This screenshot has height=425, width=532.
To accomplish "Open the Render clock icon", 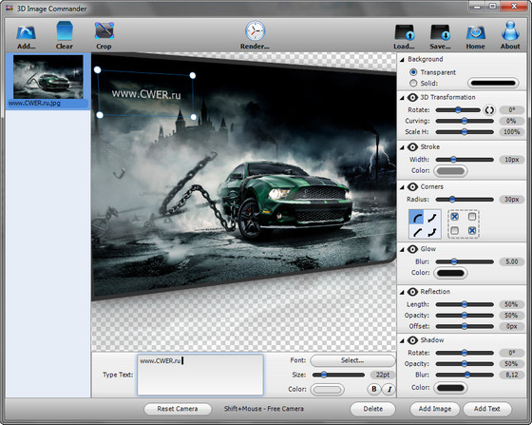I will [x=255, y=30].
